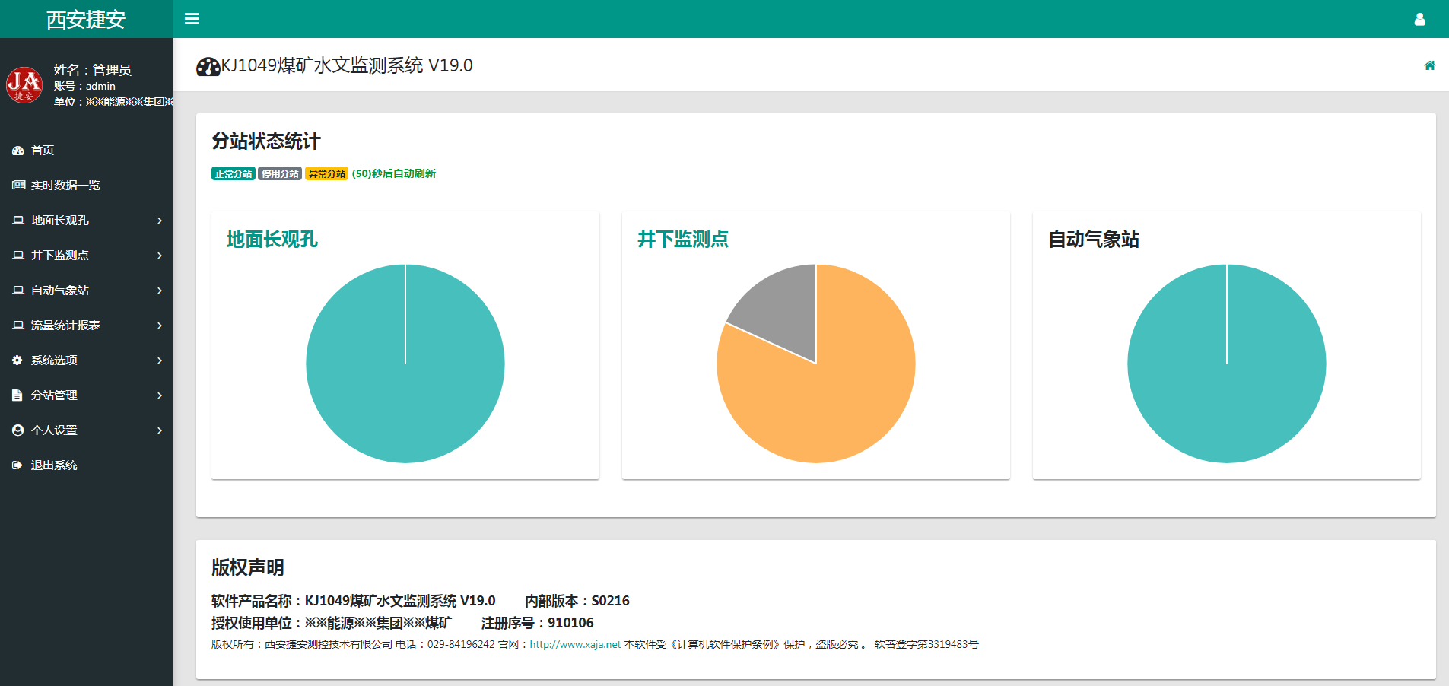Click the 注册序号：910106 text
This screenshot has height=686, width=1449.
538,623
